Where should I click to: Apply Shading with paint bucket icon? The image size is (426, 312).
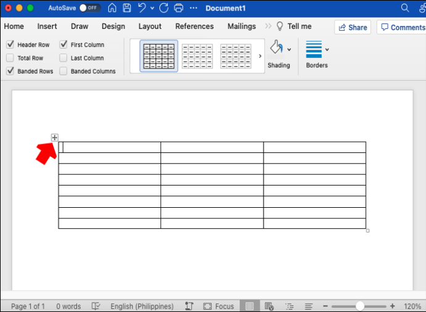click(x=277, y=47)
